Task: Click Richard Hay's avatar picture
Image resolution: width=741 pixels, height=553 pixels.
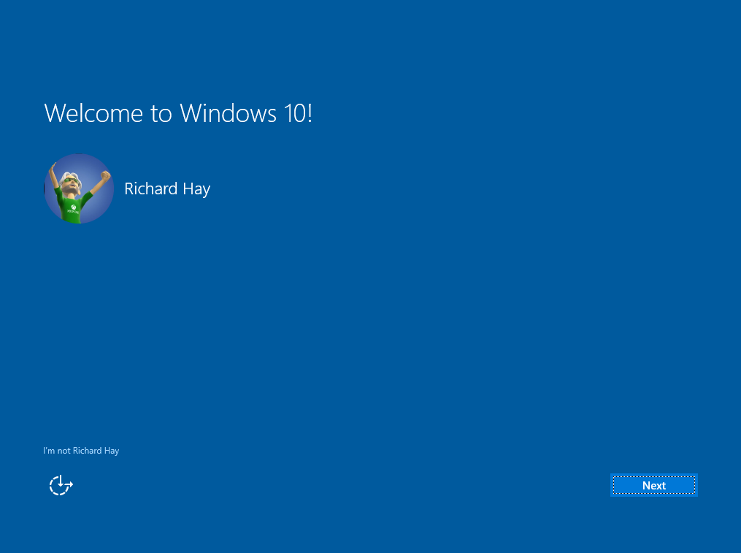Action: click(x=79, y=188)
